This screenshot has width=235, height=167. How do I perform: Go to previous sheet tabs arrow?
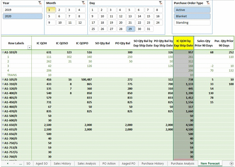8,164
